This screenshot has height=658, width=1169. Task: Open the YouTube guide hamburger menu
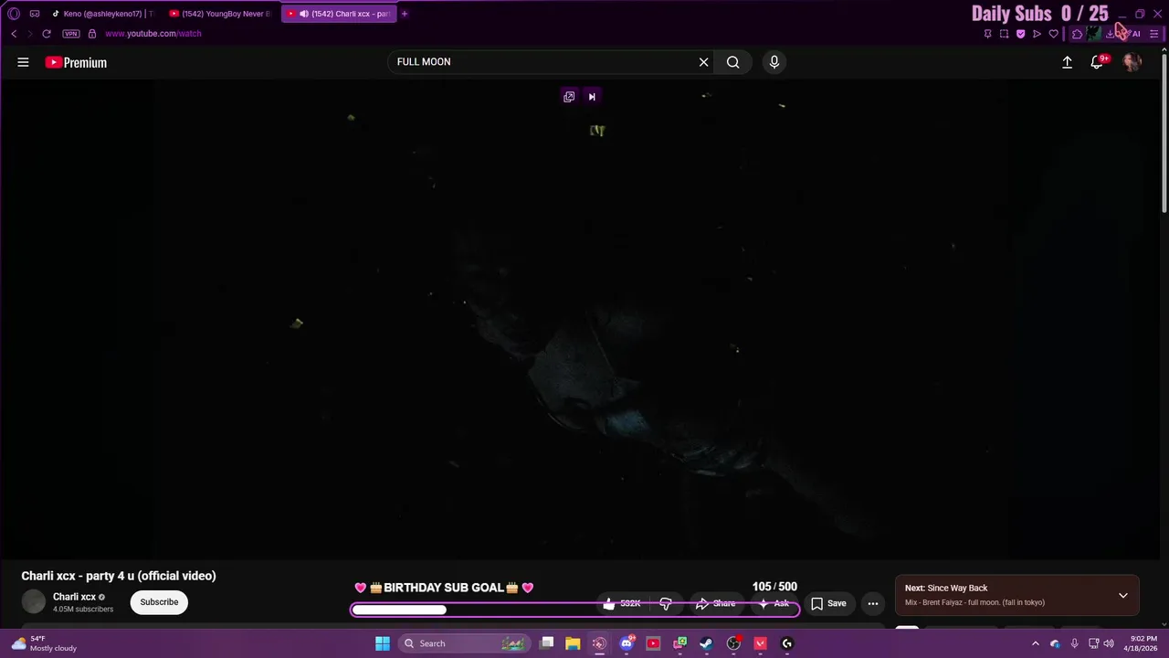(x=23, y=62)
